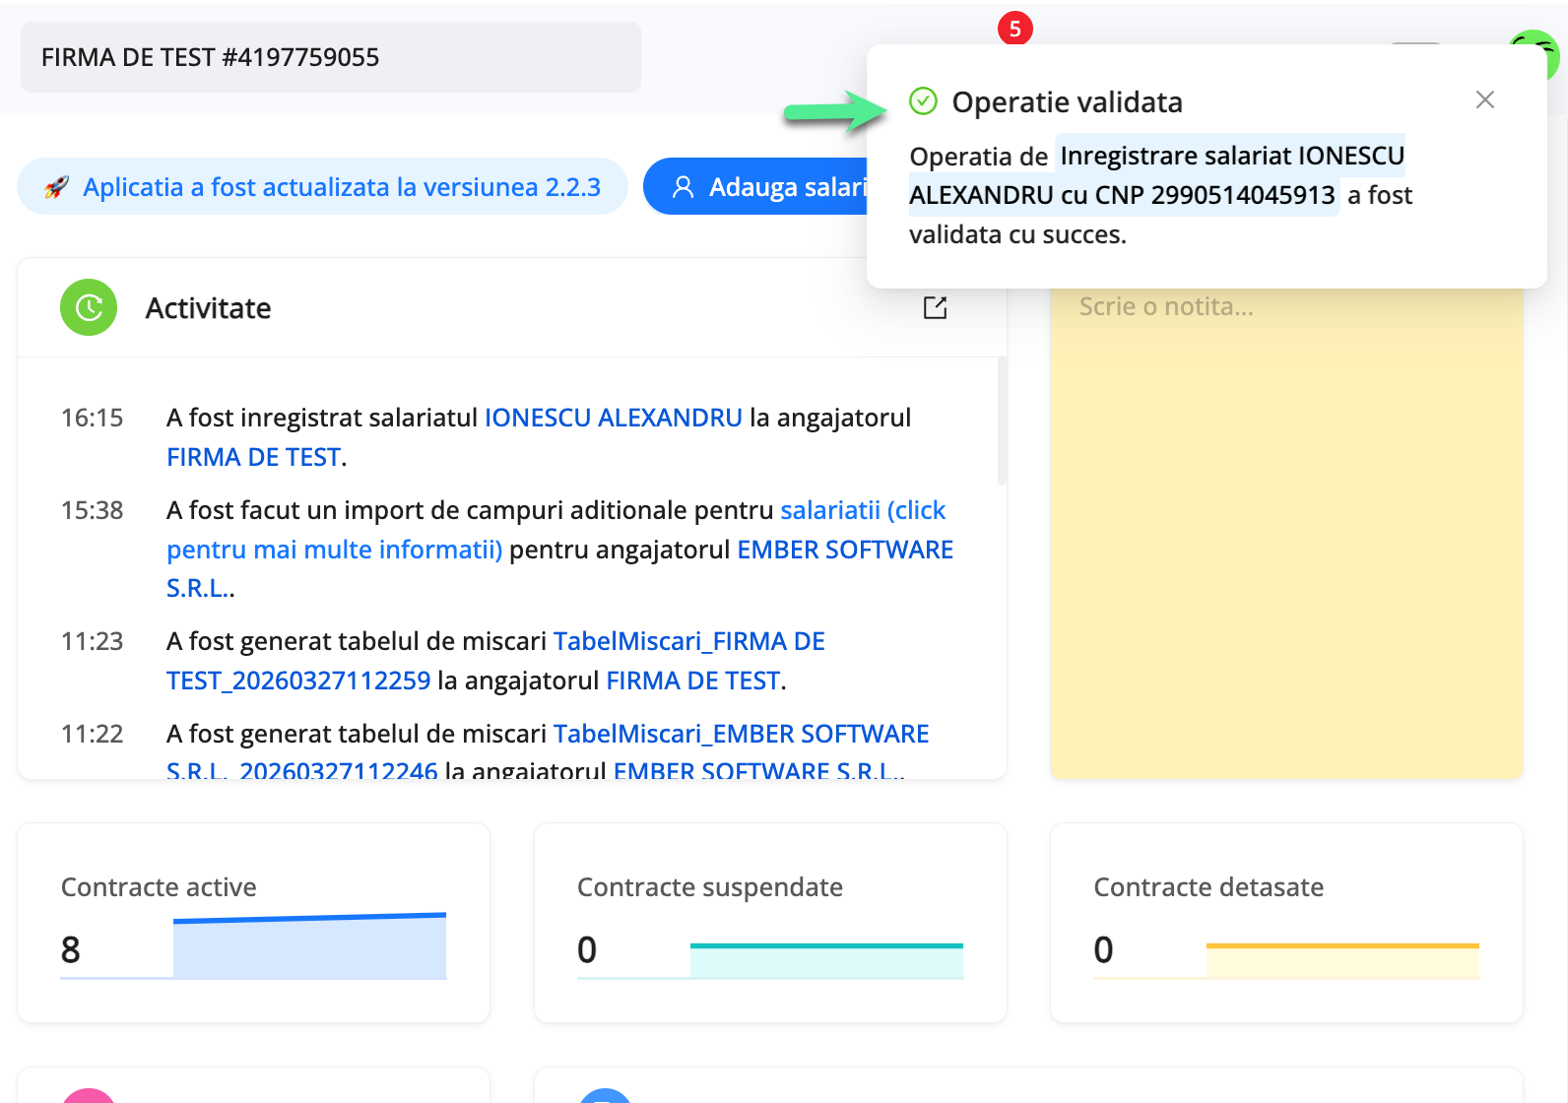Click the Adauga salariat button

coord(756,187)
